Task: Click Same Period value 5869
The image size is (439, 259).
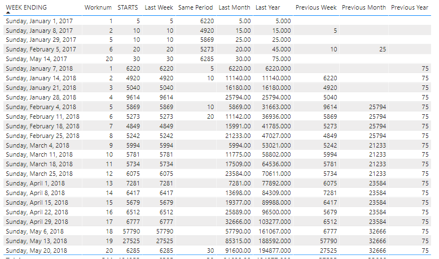Action: tap(207, 40)
